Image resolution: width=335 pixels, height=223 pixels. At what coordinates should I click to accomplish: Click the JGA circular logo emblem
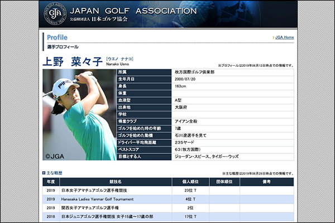click(x=55, y=14)
